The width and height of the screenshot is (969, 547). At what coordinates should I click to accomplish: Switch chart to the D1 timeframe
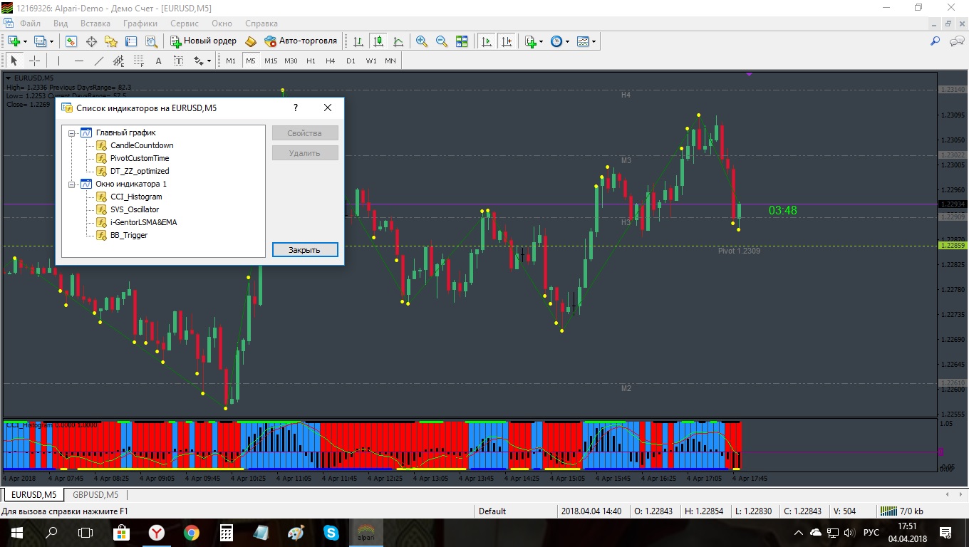pos(351,61)
